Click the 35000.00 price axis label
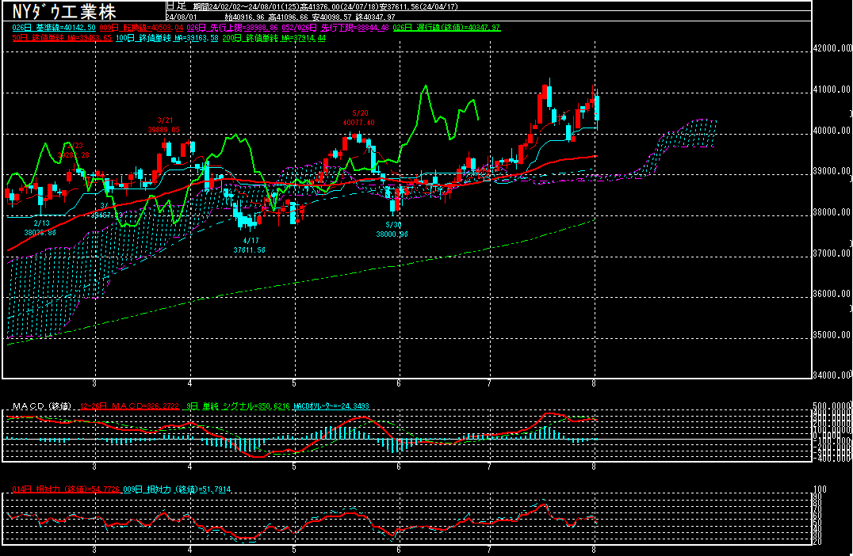 [x=832, y=335]
